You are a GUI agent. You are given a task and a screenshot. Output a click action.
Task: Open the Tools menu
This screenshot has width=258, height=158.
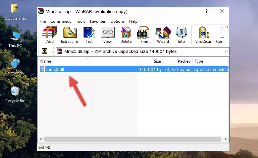[x=81, y=21]
